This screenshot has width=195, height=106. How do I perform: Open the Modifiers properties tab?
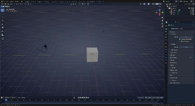166,50
